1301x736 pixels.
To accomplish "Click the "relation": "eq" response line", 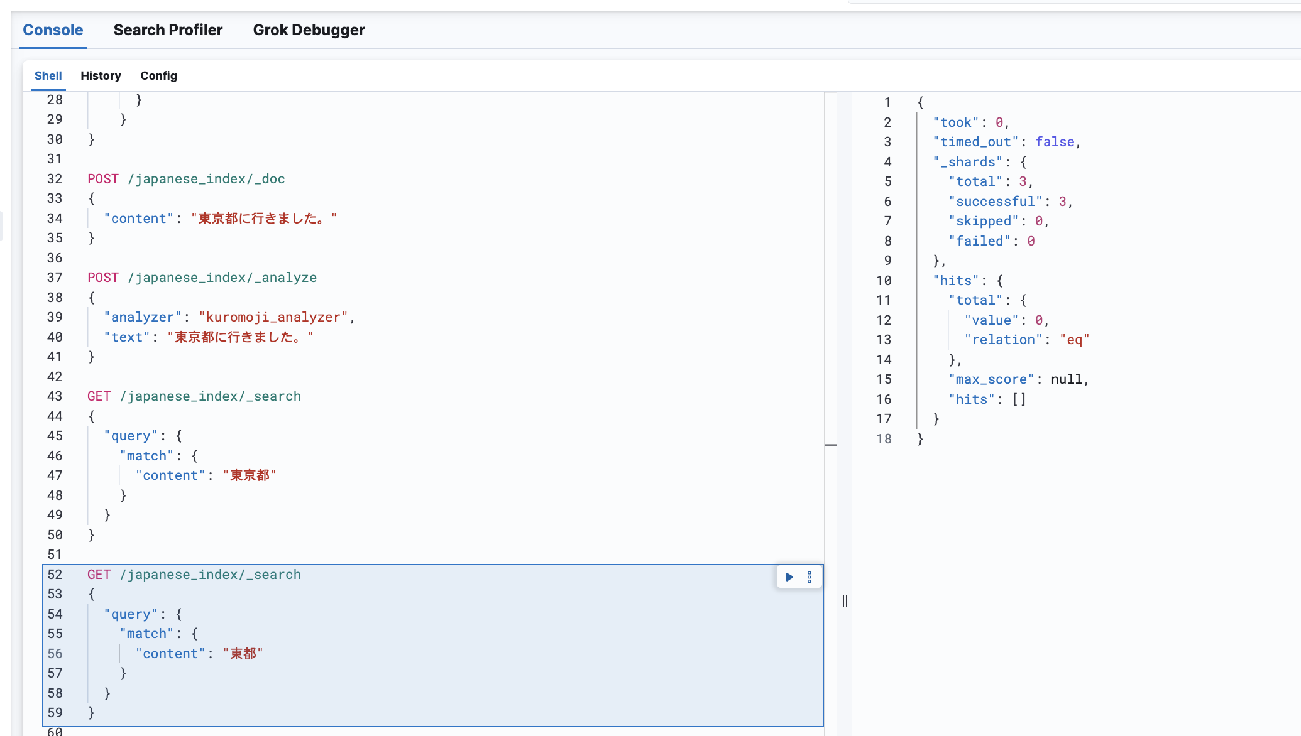I will 1027,340.
